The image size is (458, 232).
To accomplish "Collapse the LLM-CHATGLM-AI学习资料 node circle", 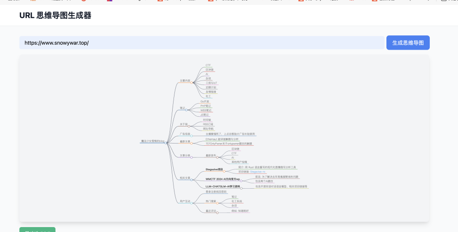I will 241,188.
